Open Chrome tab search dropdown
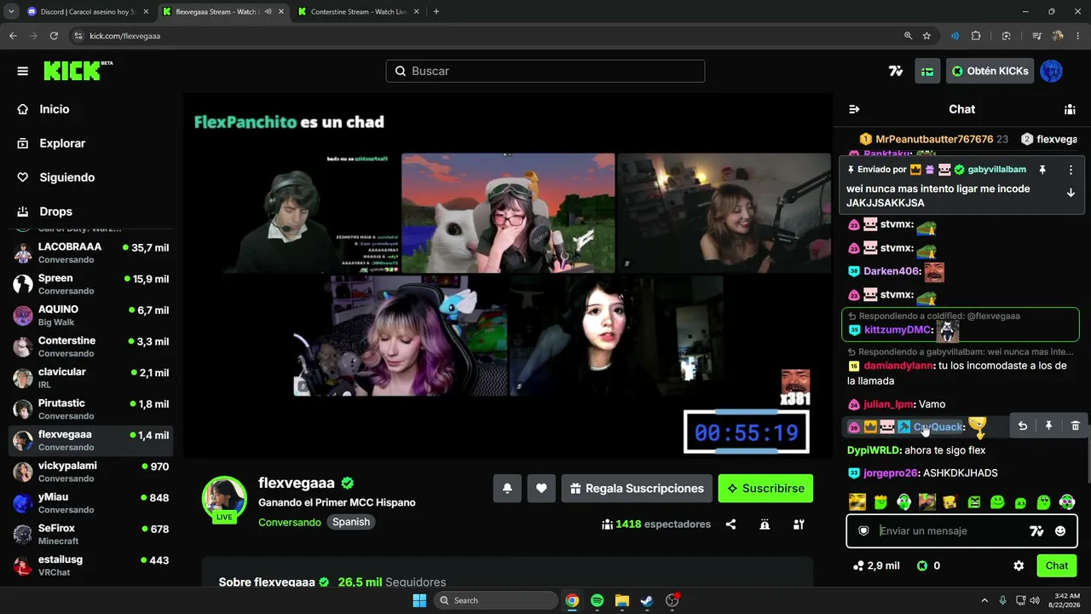This screenshot has width=1091, height=614. coord(11,12)
